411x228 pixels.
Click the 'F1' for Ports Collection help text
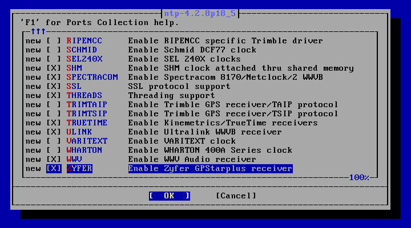coord(100,23)
